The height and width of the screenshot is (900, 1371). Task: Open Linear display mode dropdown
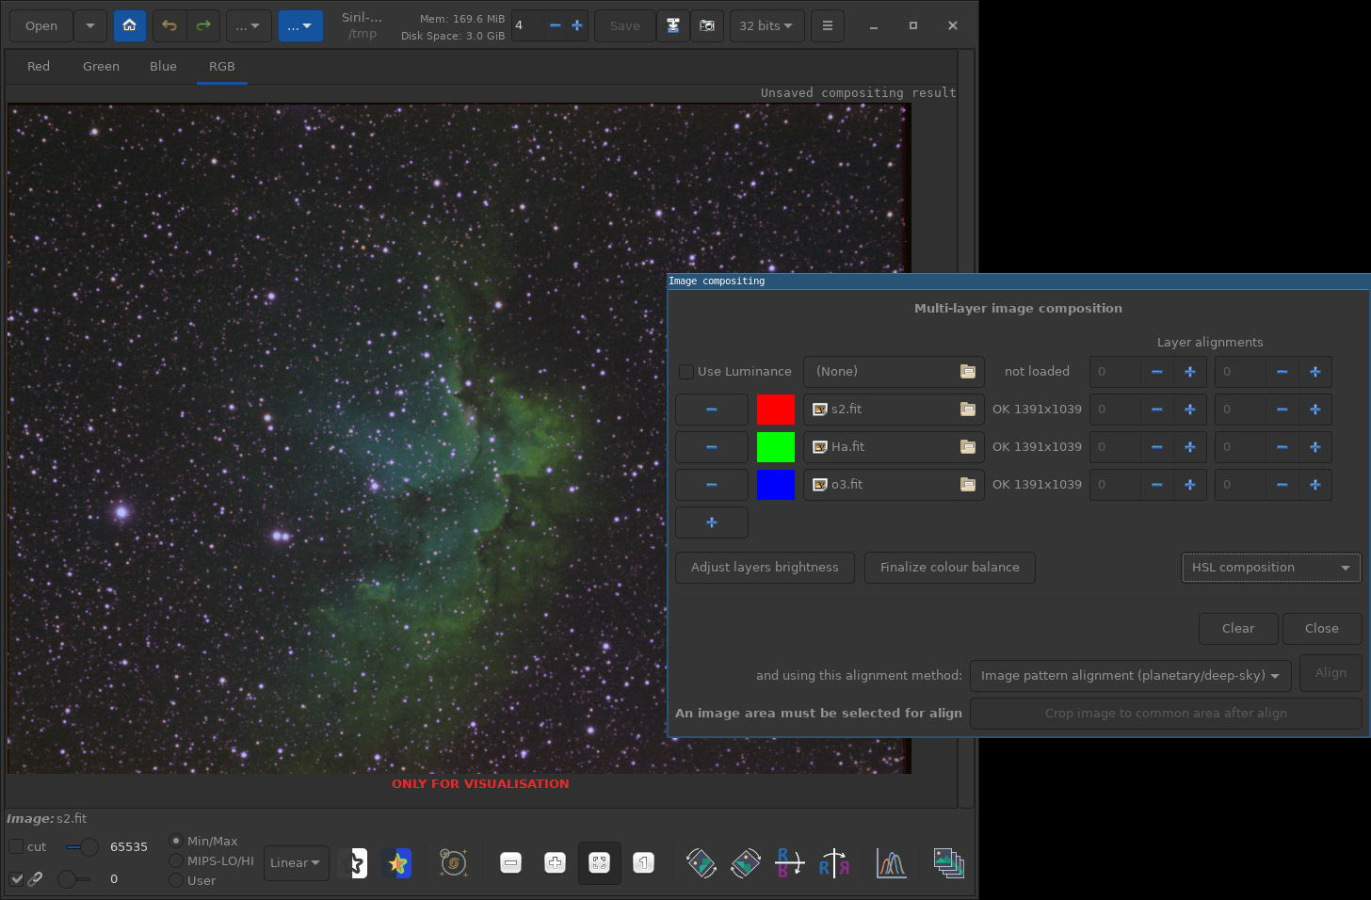point(296,862)
